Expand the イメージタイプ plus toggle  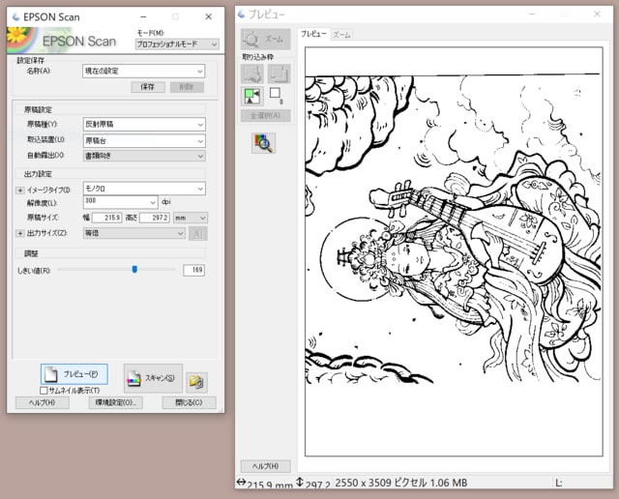19,190
